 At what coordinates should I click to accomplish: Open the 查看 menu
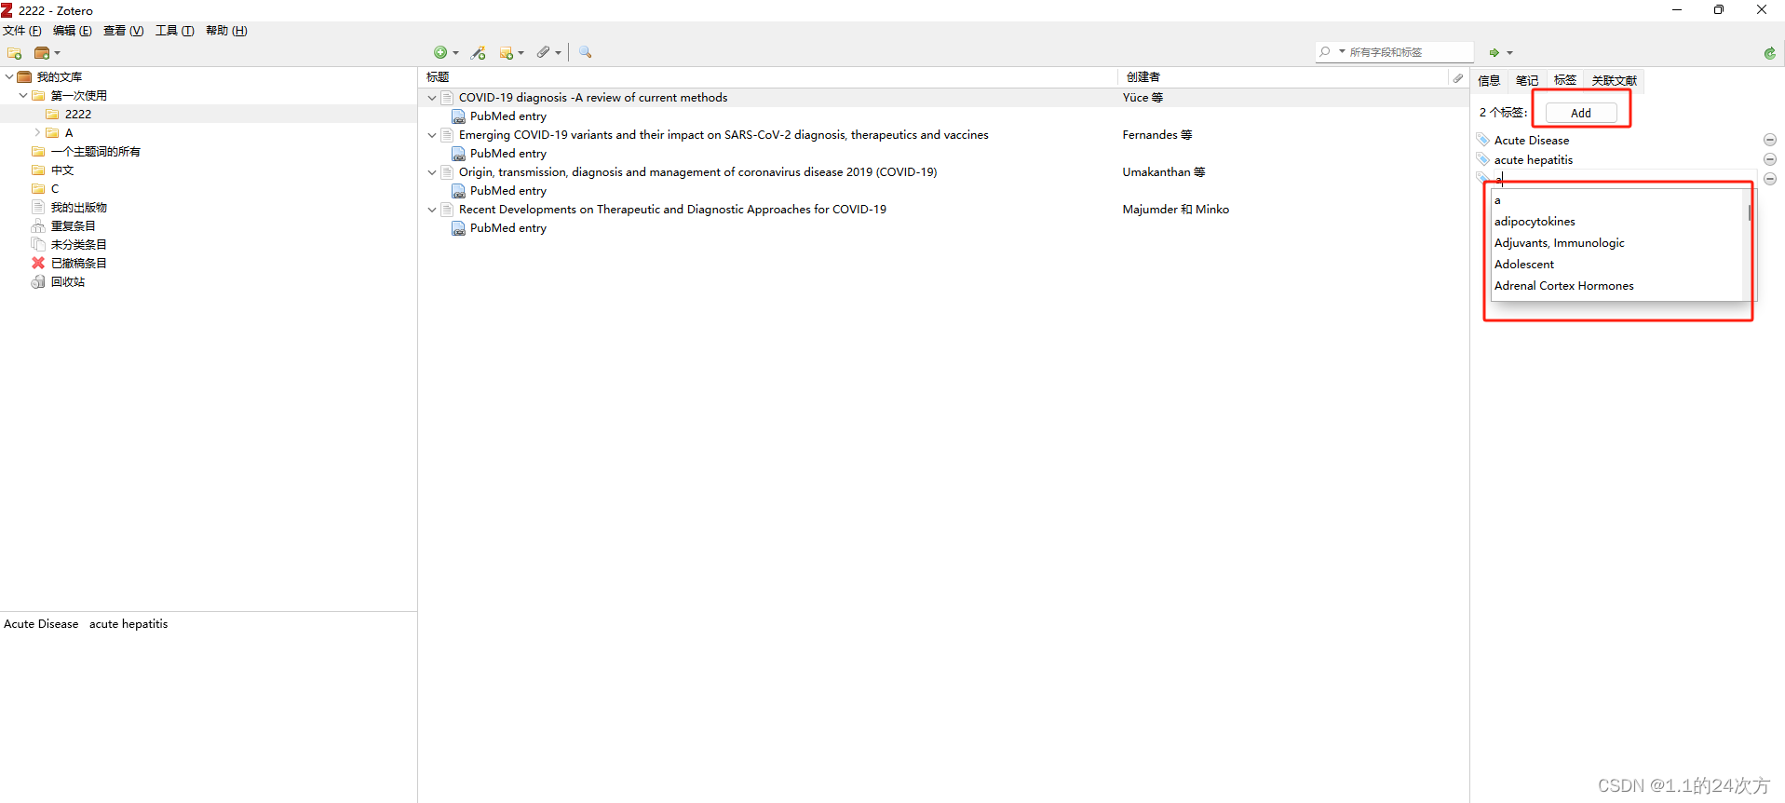click(x=124, y=31)
